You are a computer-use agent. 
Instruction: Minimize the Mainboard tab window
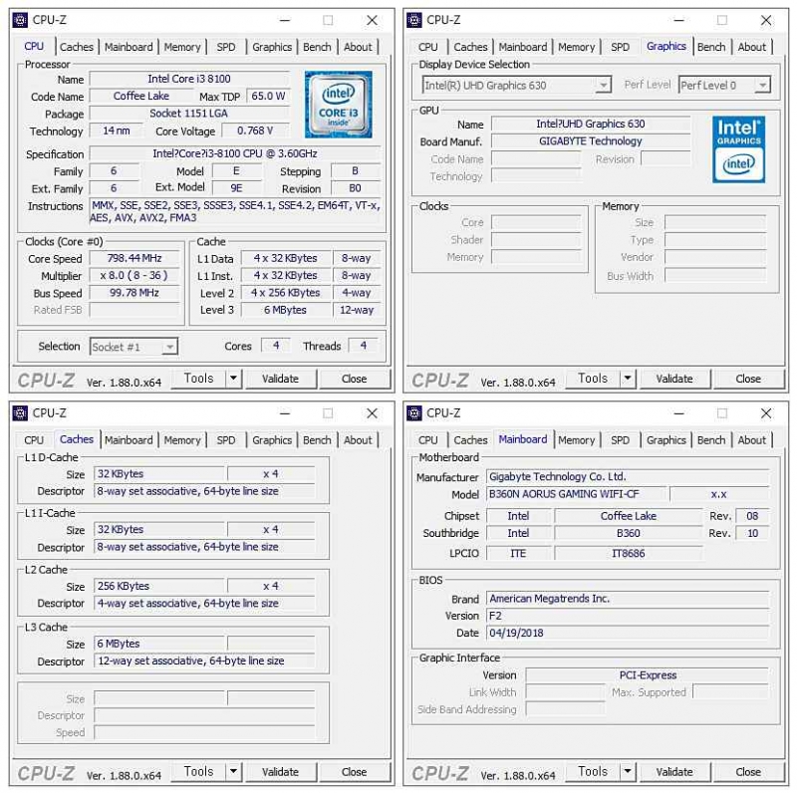679,413
